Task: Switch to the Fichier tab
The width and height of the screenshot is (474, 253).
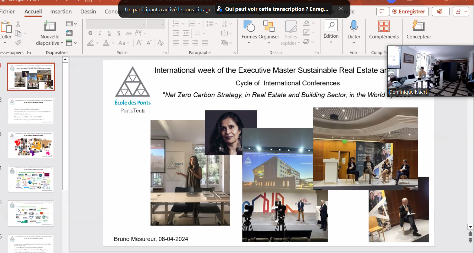Action: [7, 12]
